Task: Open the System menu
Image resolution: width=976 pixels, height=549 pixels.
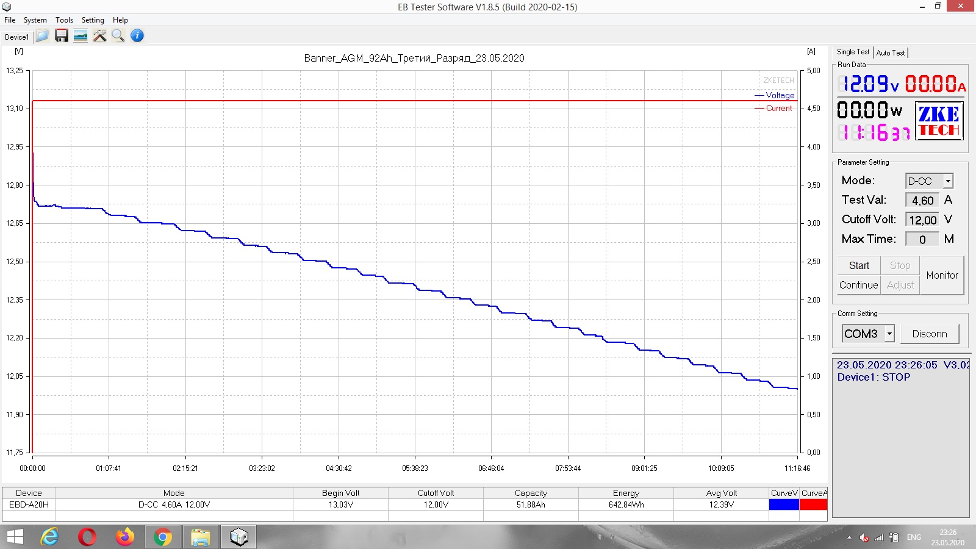Action: click(35, 20)
